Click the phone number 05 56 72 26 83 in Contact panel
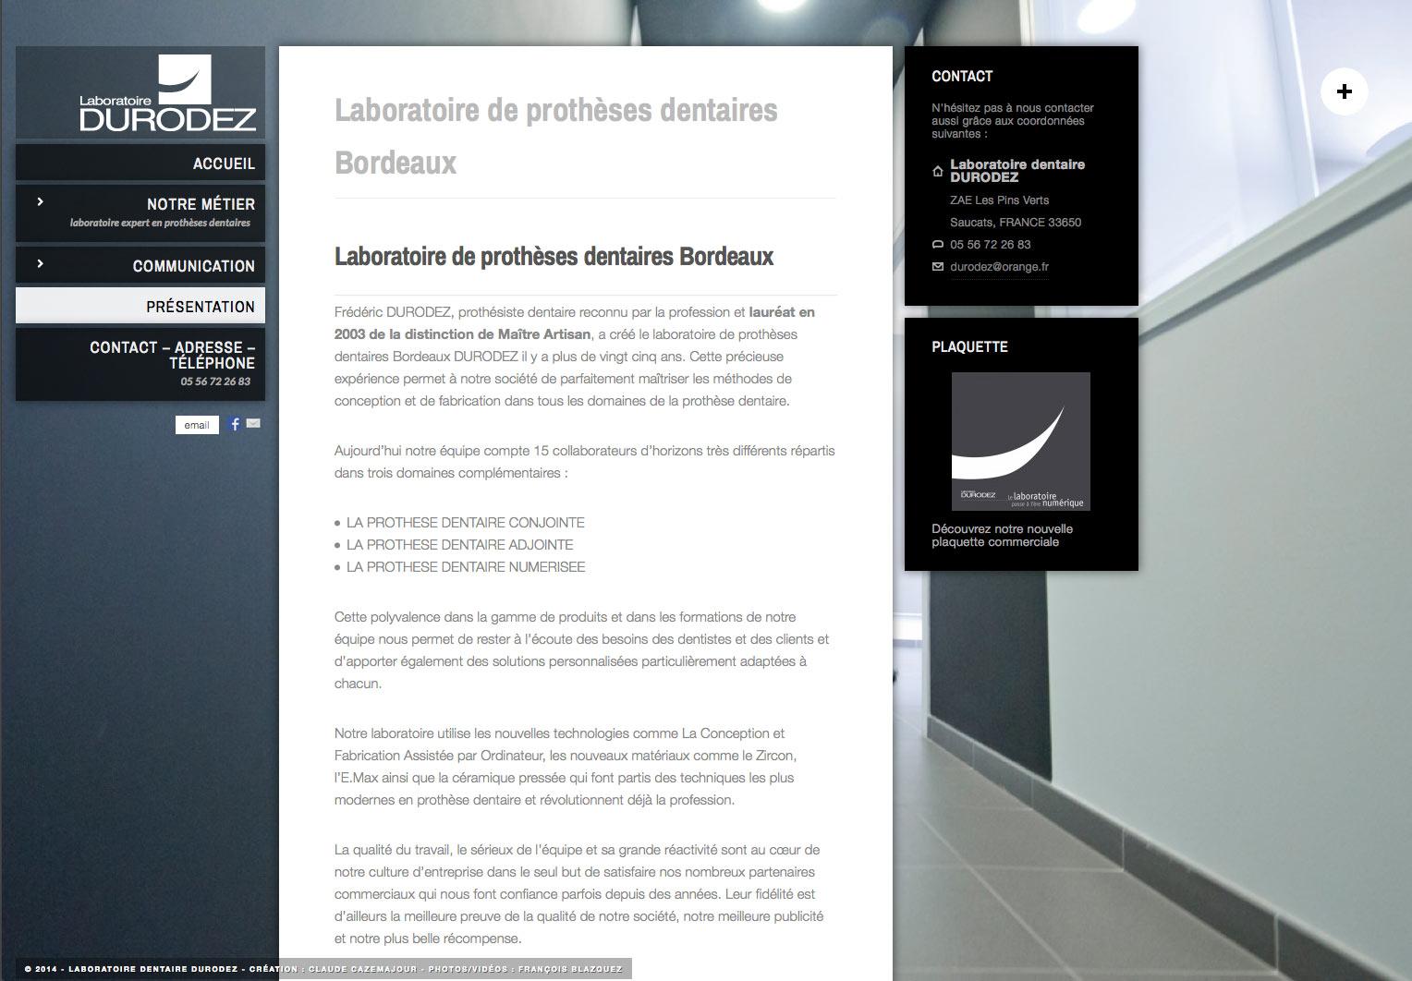This screenshot has width=1412, height=981. coord(991,245)
